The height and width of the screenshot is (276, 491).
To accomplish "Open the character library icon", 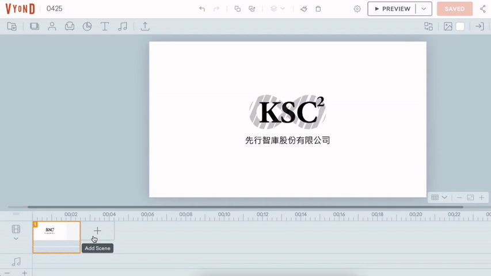I will (x=52, y=26).
